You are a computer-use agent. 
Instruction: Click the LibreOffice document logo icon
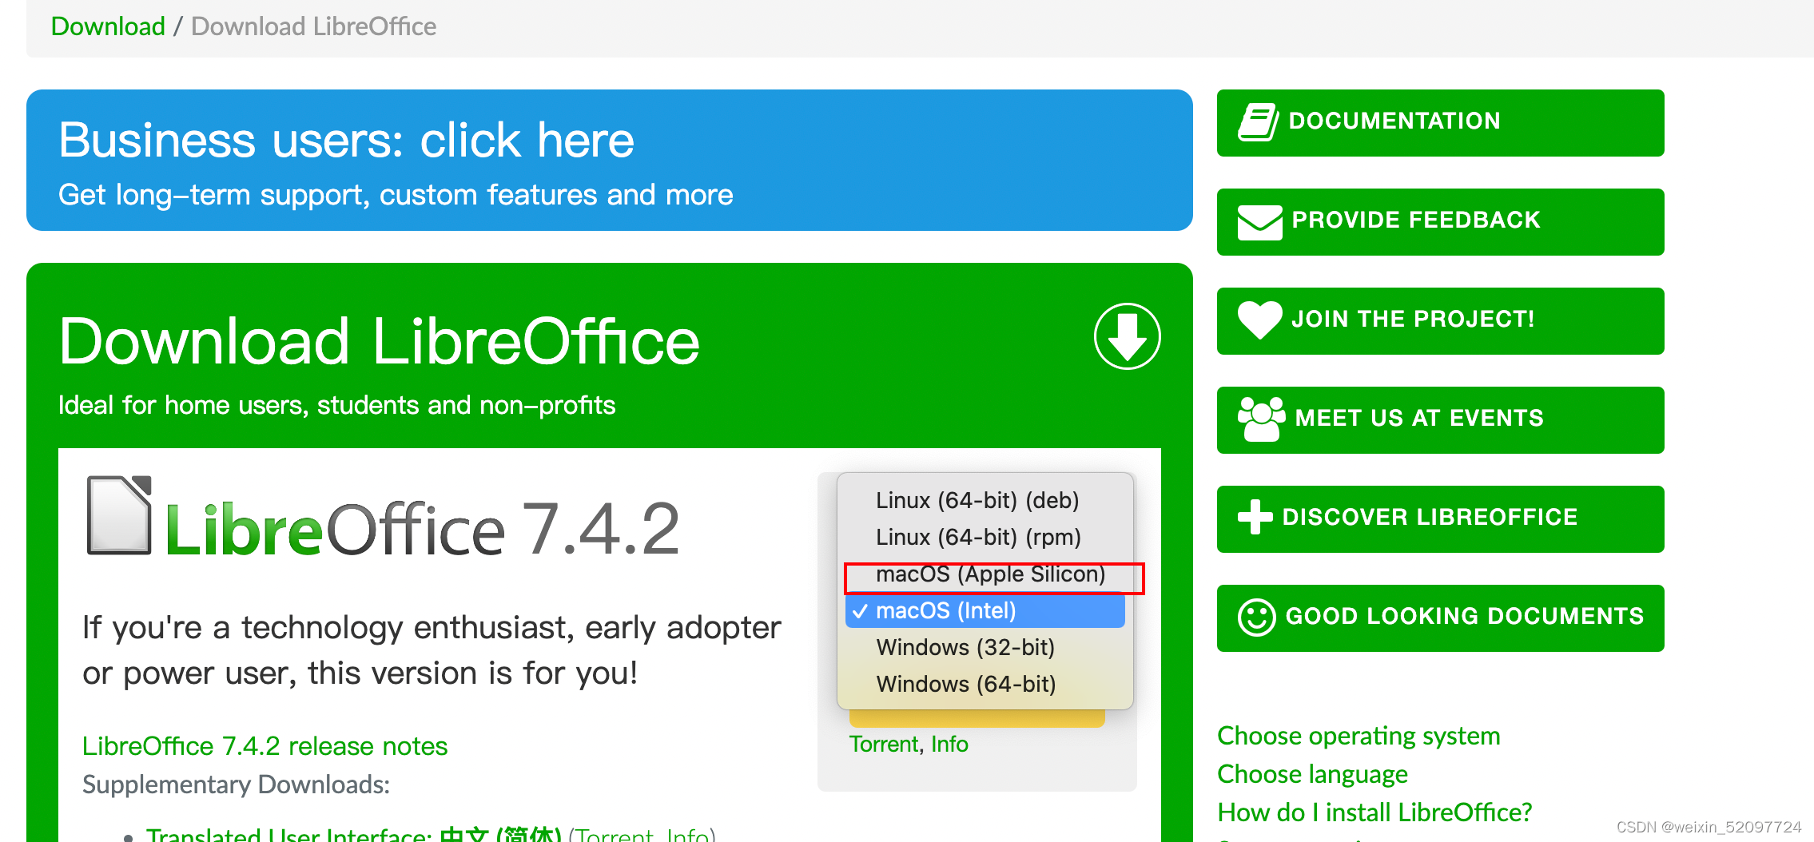(119, 515)
